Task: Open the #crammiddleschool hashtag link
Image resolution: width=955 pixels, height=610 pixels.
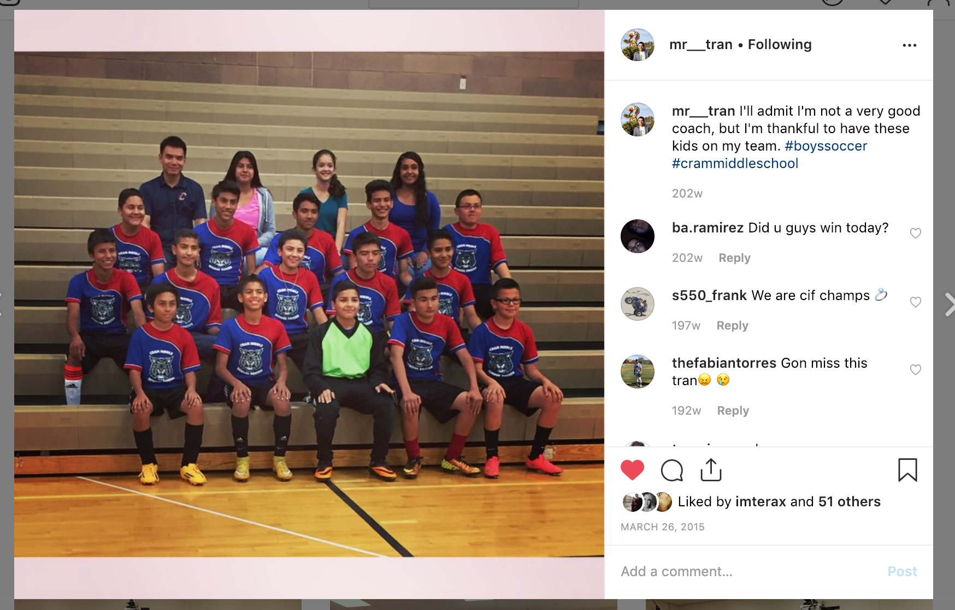Action: click(735, 164)
